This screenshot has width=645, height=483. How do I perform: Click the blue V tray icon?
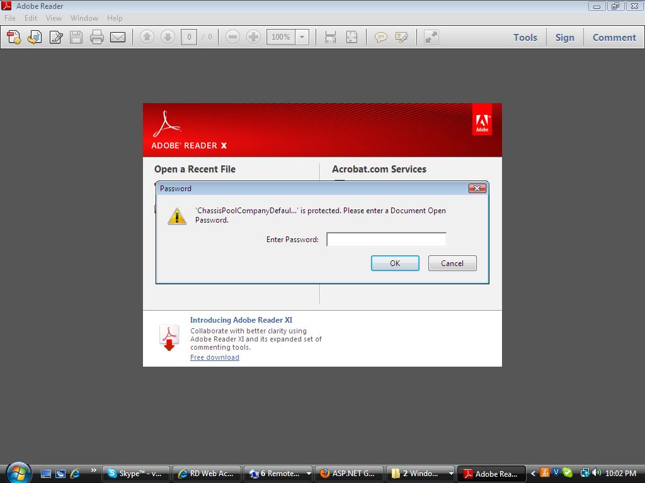click(x=556, y=472)
